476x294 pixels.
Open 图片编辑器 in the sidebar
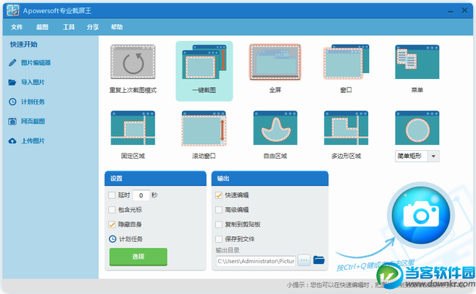click(36, 63)
